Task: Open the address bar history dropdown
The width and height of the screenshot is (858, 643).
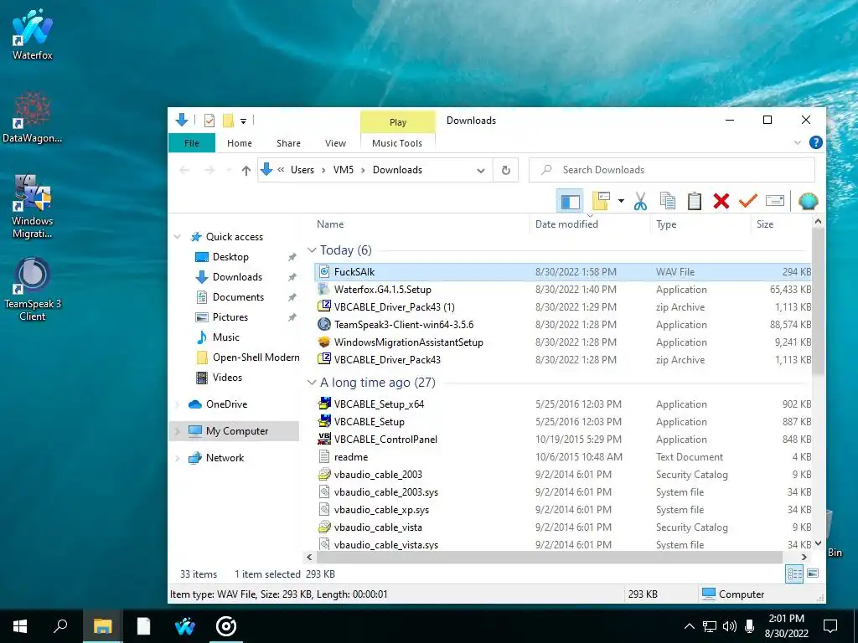Action: point(480,171)
